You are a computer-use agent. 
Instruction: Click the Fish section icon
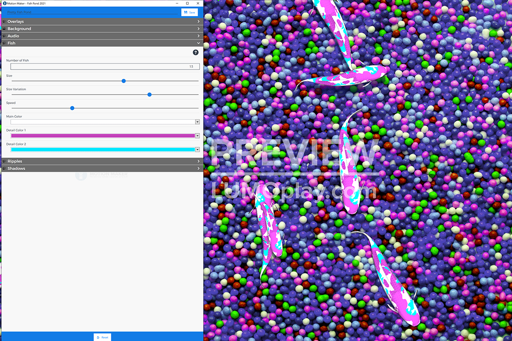click(x=4, y=43)
